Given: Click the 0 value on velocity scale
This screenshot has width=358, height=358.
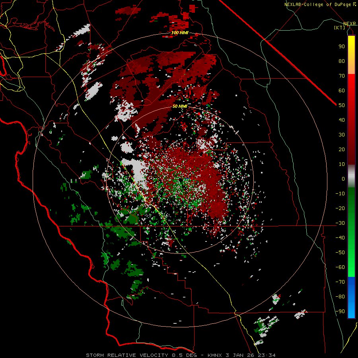Looking at the screenshot, I should point(343,179).
